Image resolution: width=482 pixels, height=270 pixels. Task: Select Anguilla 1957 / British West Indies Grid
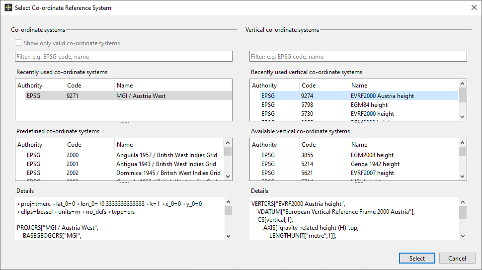(x=125, y=155)
